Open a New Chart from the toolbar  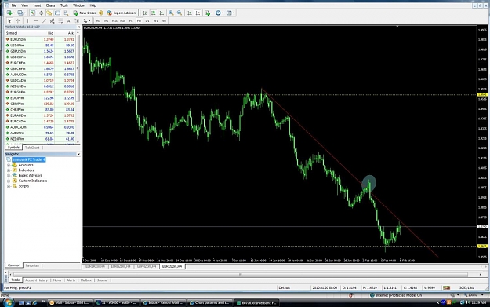pos(9,13)
